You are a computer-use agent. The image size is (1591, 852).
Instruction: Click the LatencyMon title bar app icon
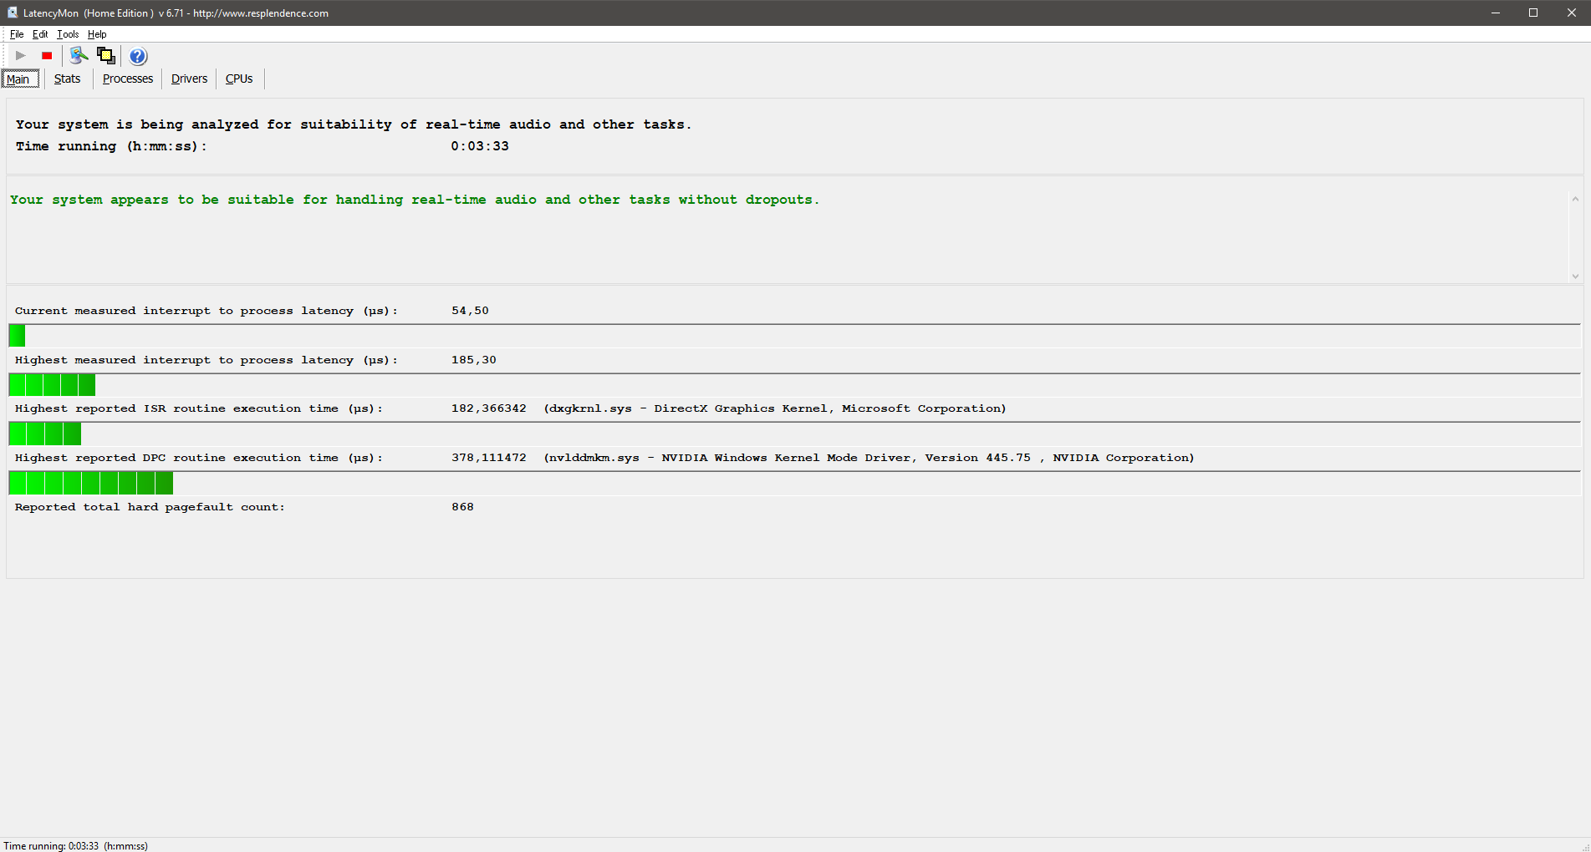[12, 13]
